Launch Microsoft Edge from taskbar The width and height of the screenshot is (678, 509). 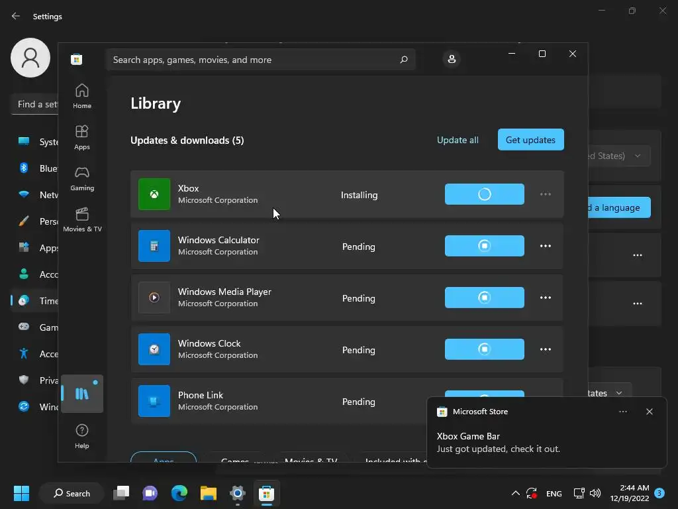click(179, 493)
